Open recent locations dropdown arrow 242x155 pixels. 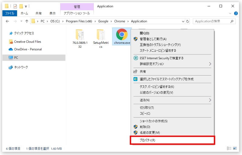(x=21, y=21)
